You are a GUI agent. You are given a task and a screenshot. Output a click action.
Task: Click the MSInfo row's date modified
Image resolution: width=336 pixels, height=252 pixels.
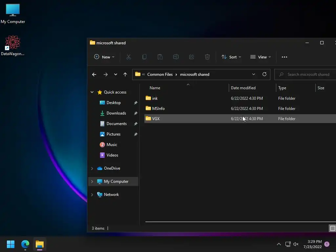coord(247,108)
